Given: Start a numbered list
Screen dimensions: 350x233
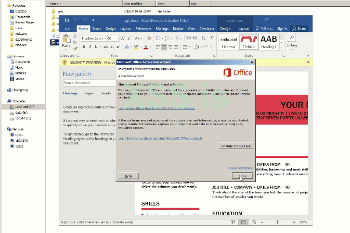Looking at the screenshot, I should [x=167, y=39].
